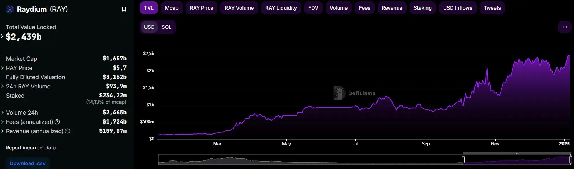Click the 14,13% of mcap text

106,102
